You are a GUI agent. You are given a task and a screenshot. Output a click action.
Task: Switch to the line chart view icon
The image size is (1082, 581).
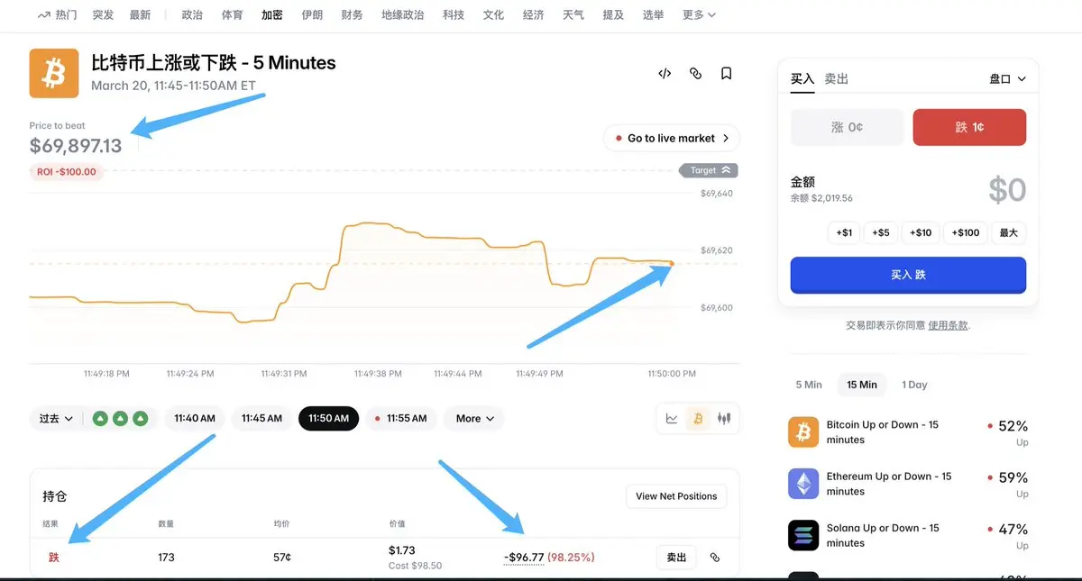point(672,418)
